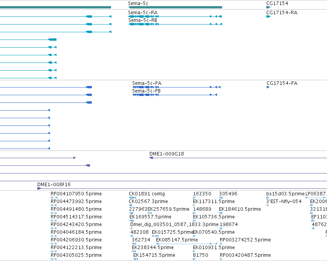Click the RP004122213.5prime label

[x=76, y=248]
